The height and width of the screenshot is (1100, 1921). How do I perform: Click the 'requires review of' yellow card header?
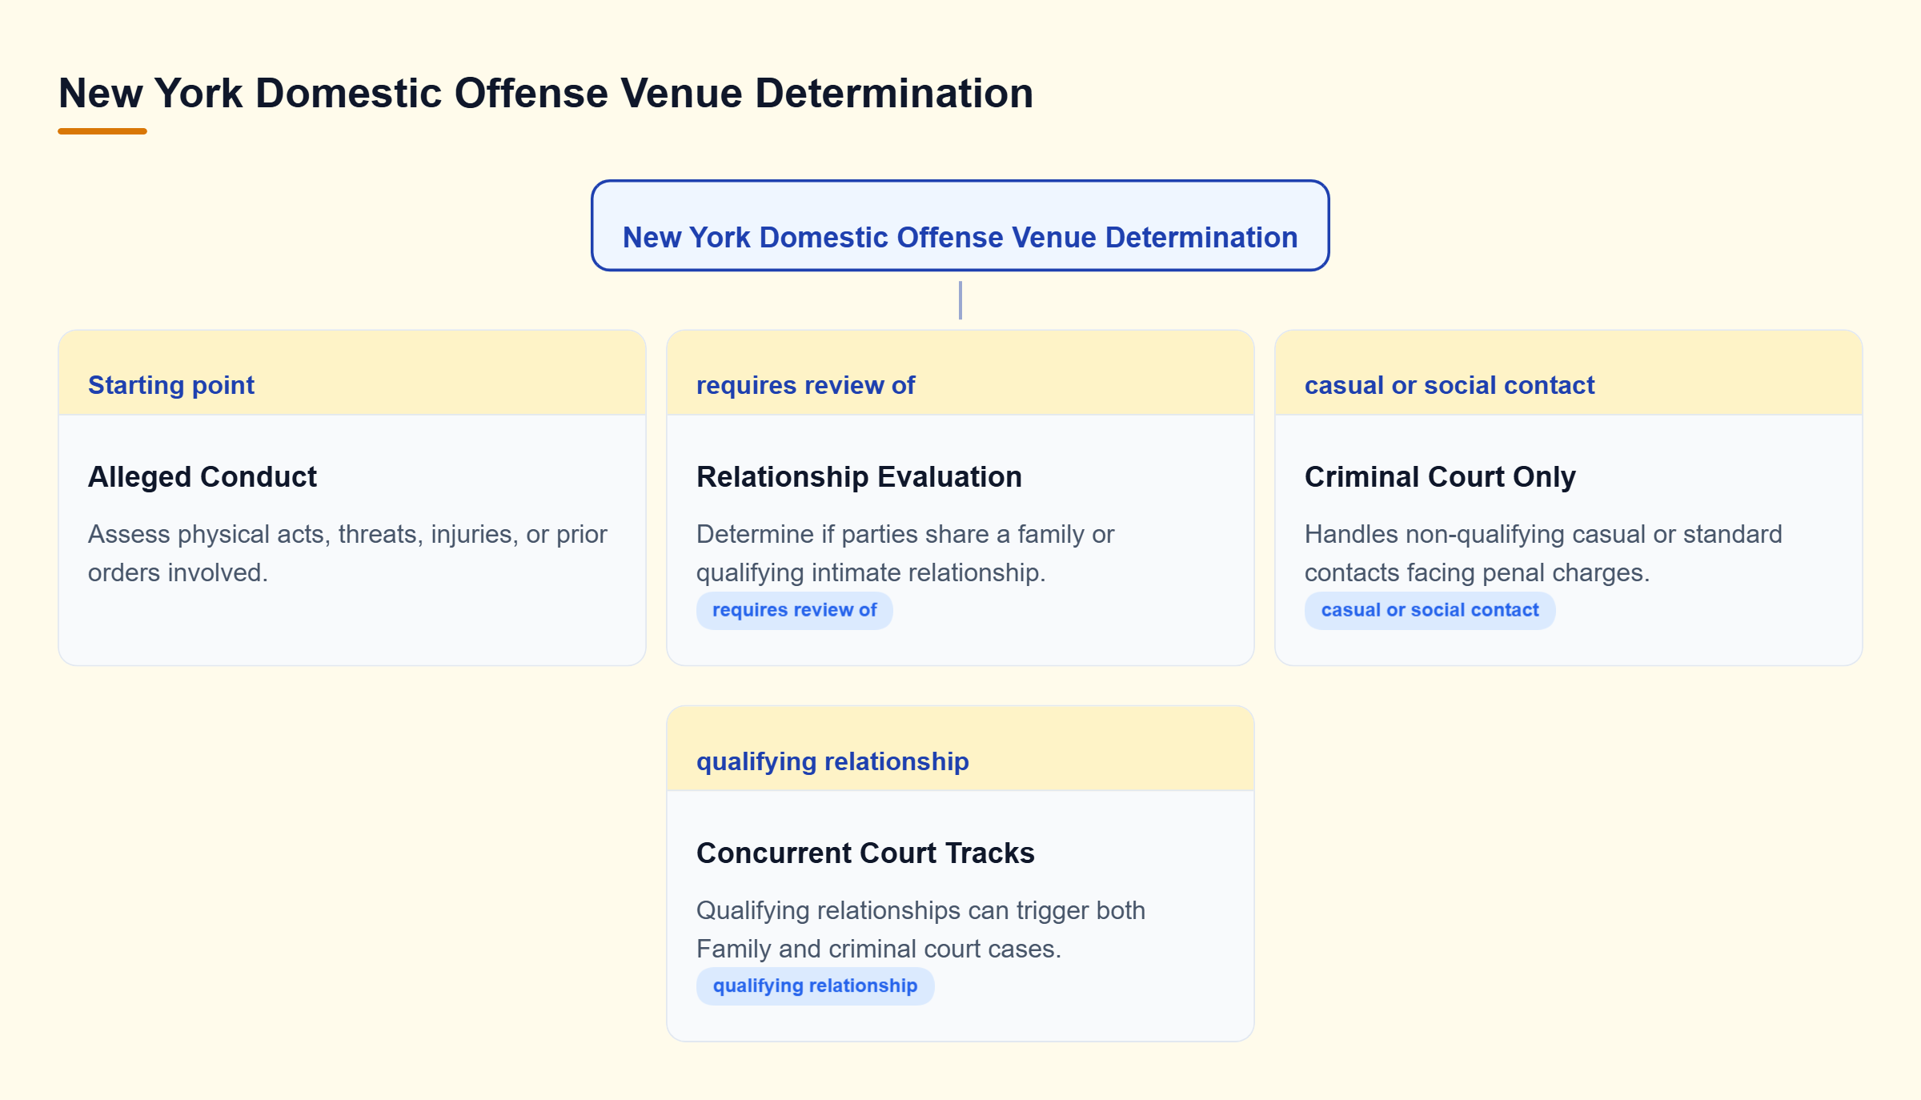pos(960,373)
